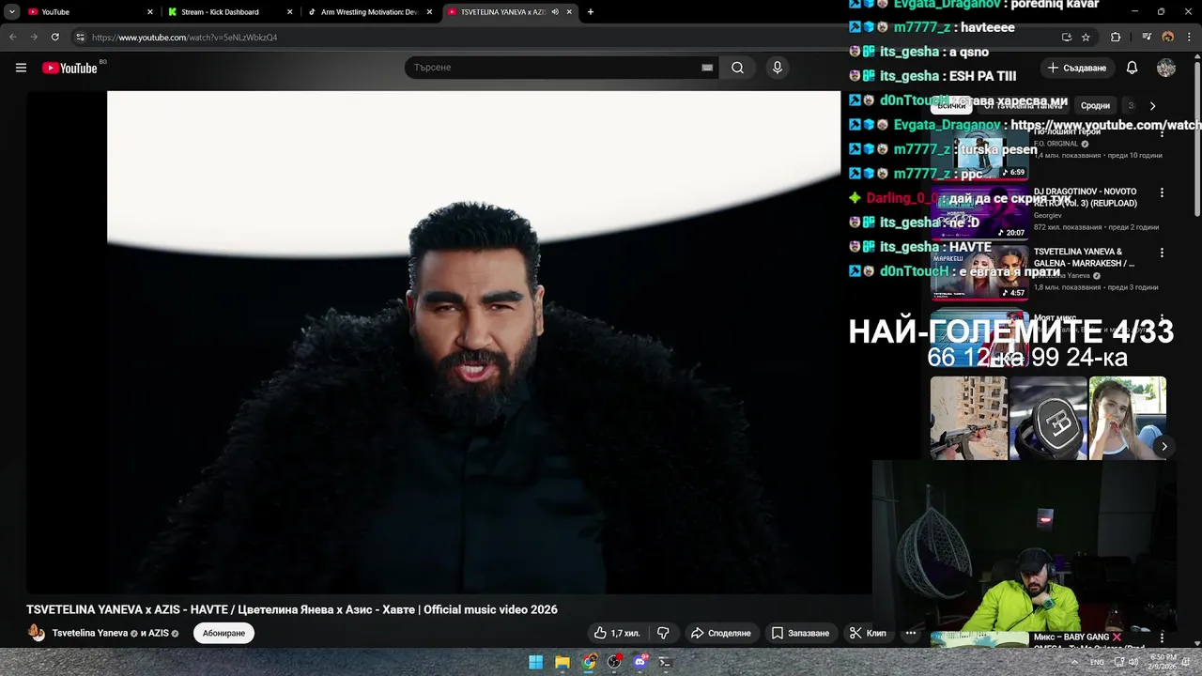This screenshot has height=676, width=1202.
Task: Open the terminal from the taskbar
Action: click(666, 662)
